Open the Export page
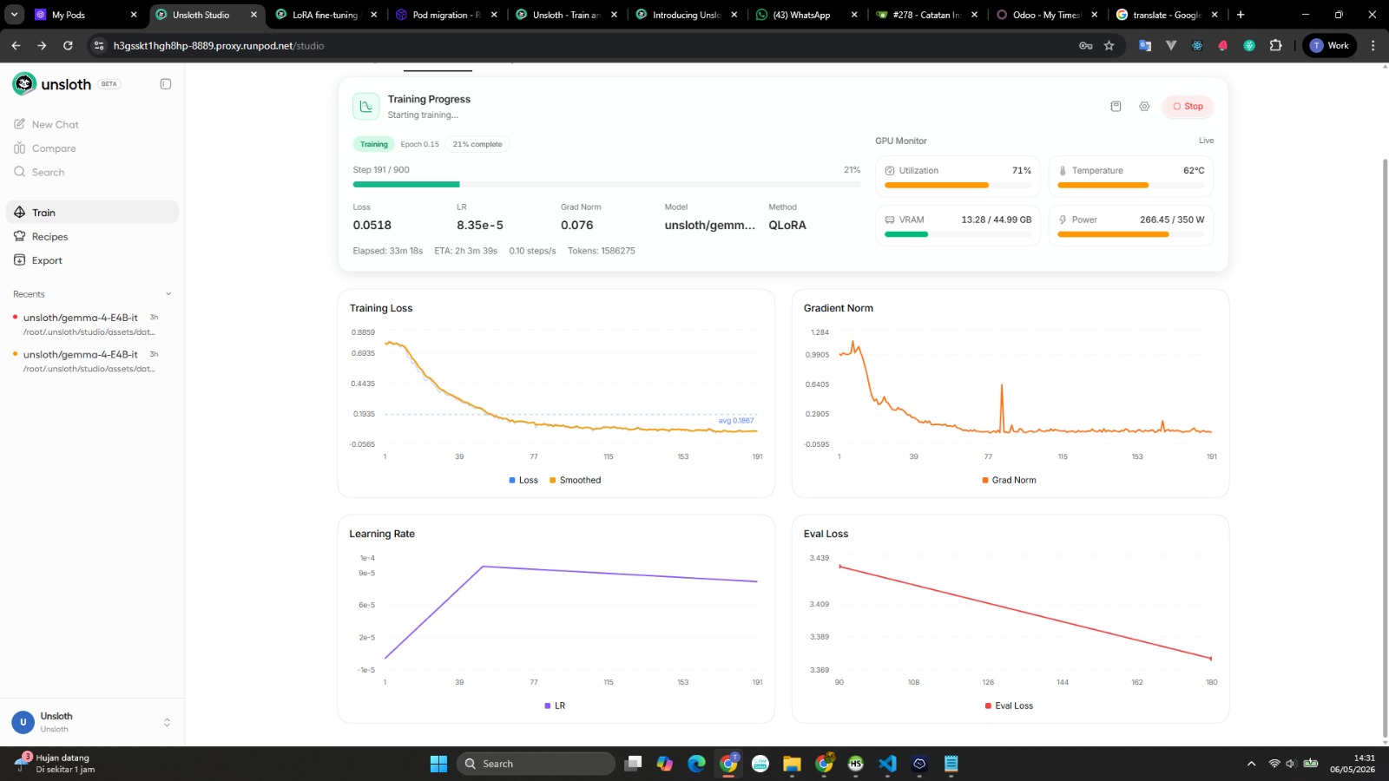The height and width of the screenshot is (781, 1389). (x=92, y=260)
